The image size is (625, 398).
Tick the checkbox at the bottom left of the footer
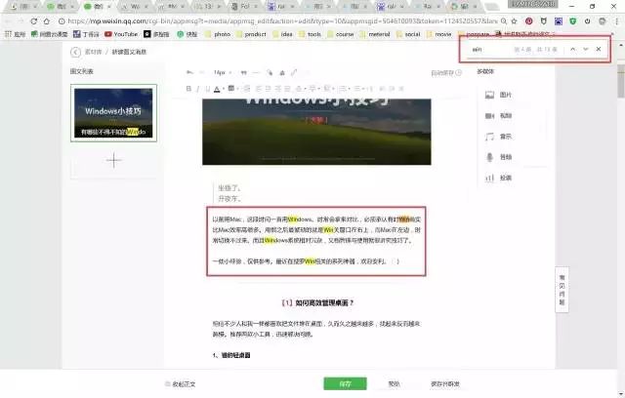coord(167,384)
